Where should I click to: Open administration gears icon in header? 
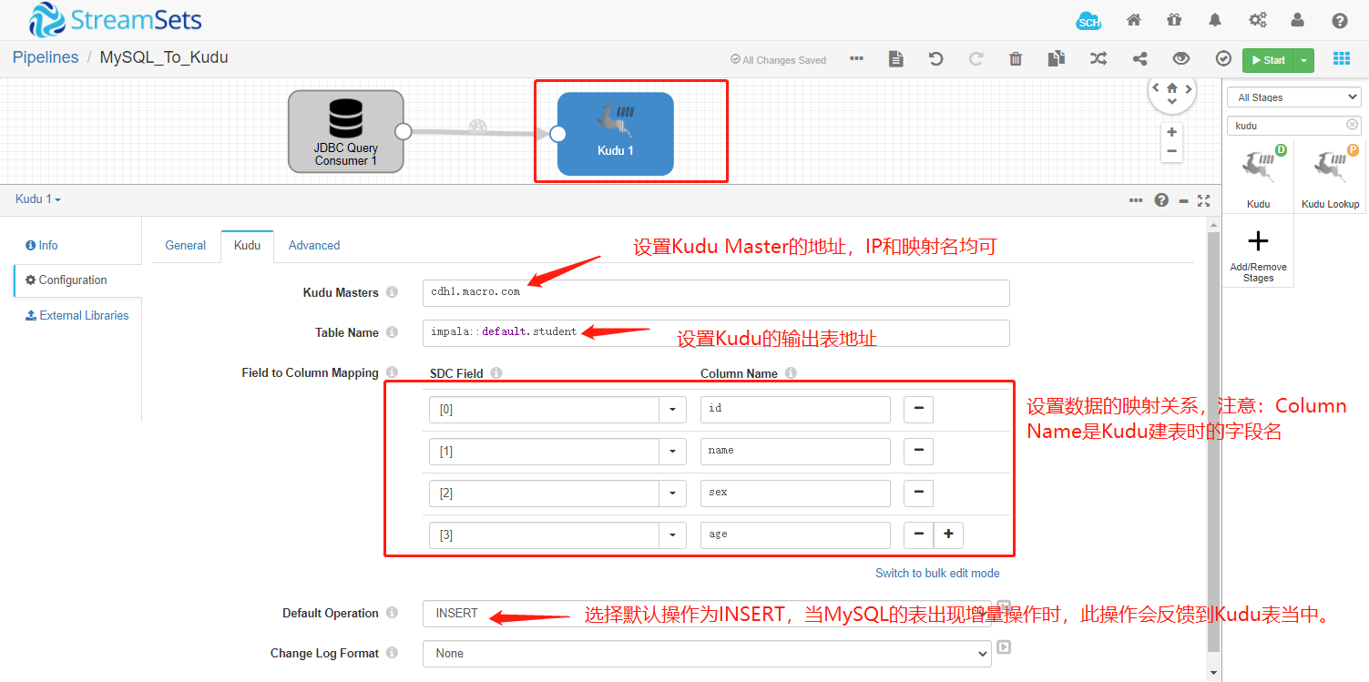[x=1258, y=20]
